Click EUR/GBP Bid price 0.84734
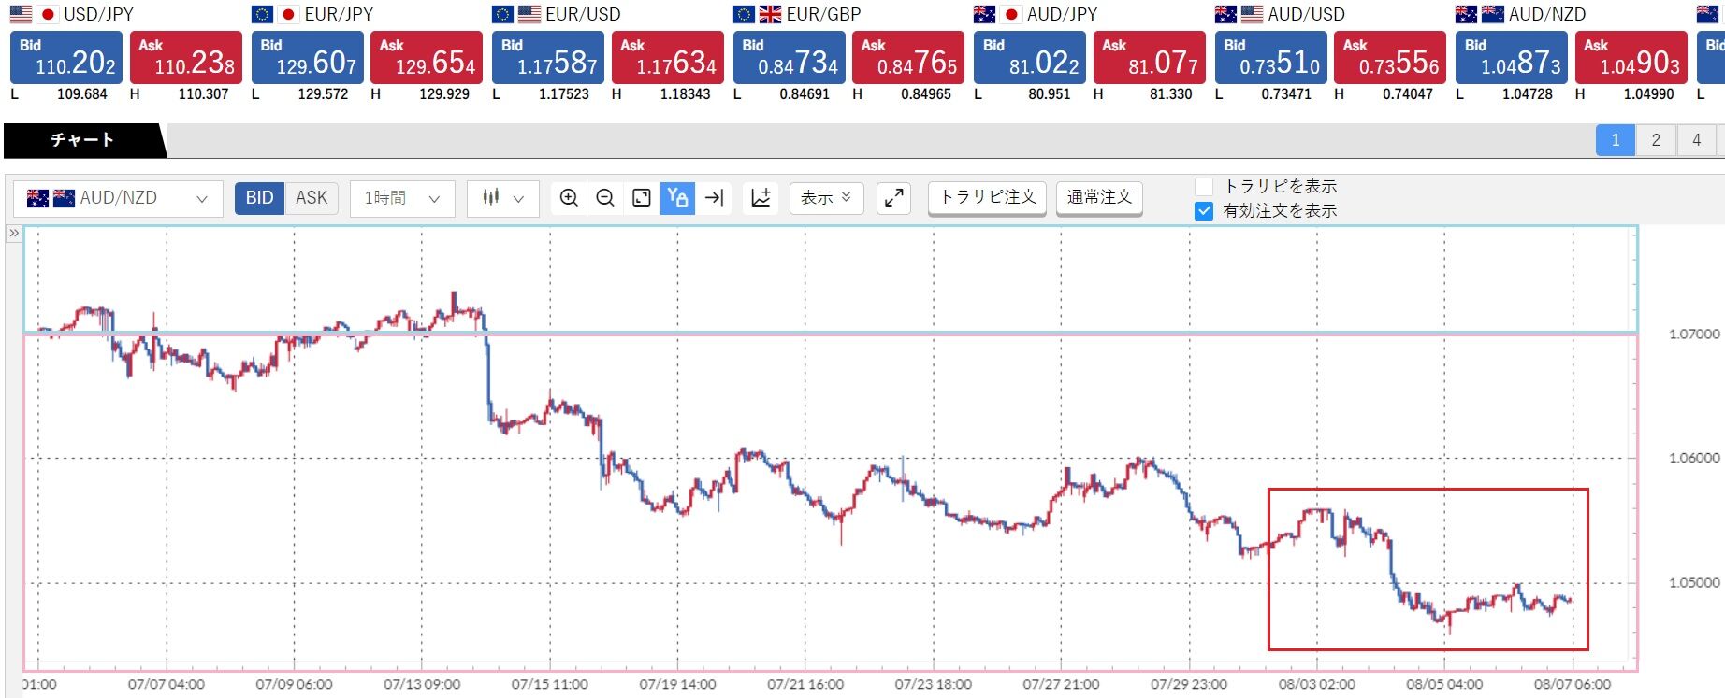The width and height of the screenshot is (1725, 698). (x=790, y=57)
